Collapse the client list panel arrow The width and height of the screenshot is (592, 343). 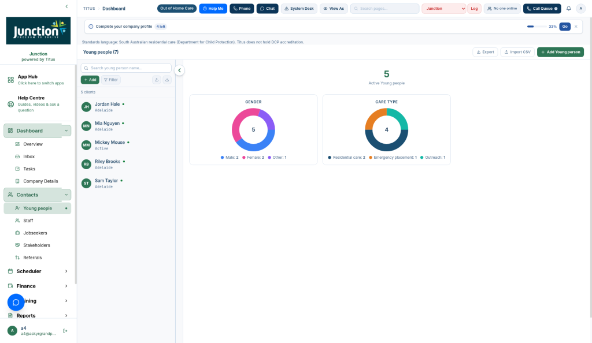point(179,70)
